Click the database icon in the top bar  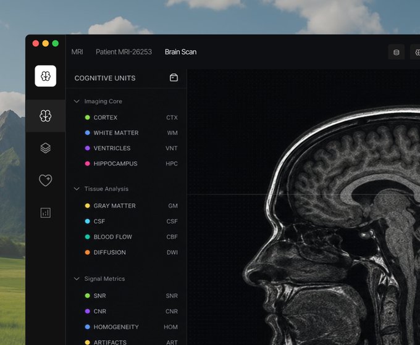397,52
